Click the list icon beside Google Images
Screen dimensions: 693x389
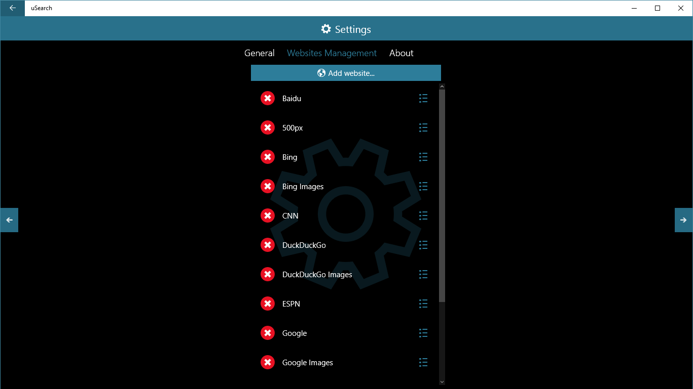pos(423,363)
